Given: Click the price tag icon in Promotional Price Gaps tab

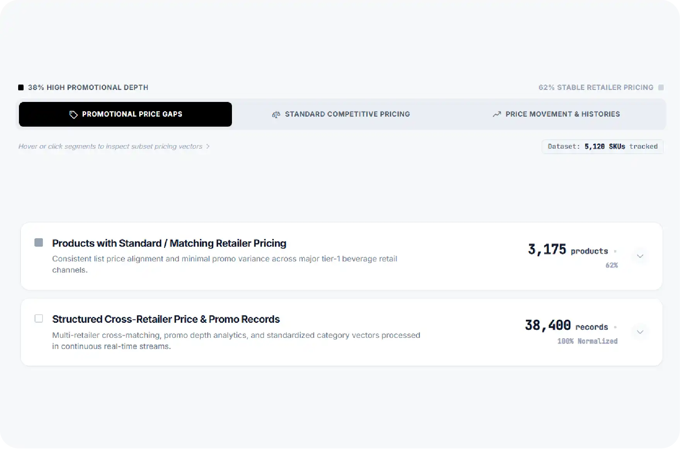Looking at the screenshot, I should 73,115.
